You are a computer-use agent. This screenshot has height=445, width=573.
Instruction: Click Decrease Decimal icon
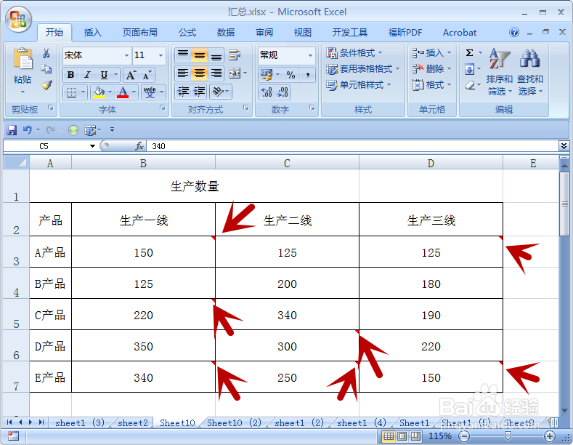click(x=283, y=92)
